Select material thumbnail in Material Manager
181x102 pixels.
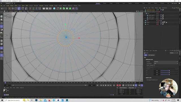click(5, 90)
